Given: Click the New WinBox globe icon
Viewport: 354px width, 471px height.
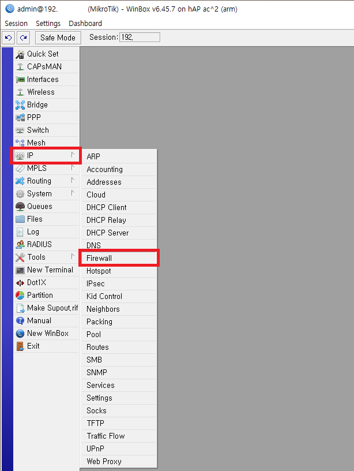Looking at the screenshot, I should tap(20, 334).
